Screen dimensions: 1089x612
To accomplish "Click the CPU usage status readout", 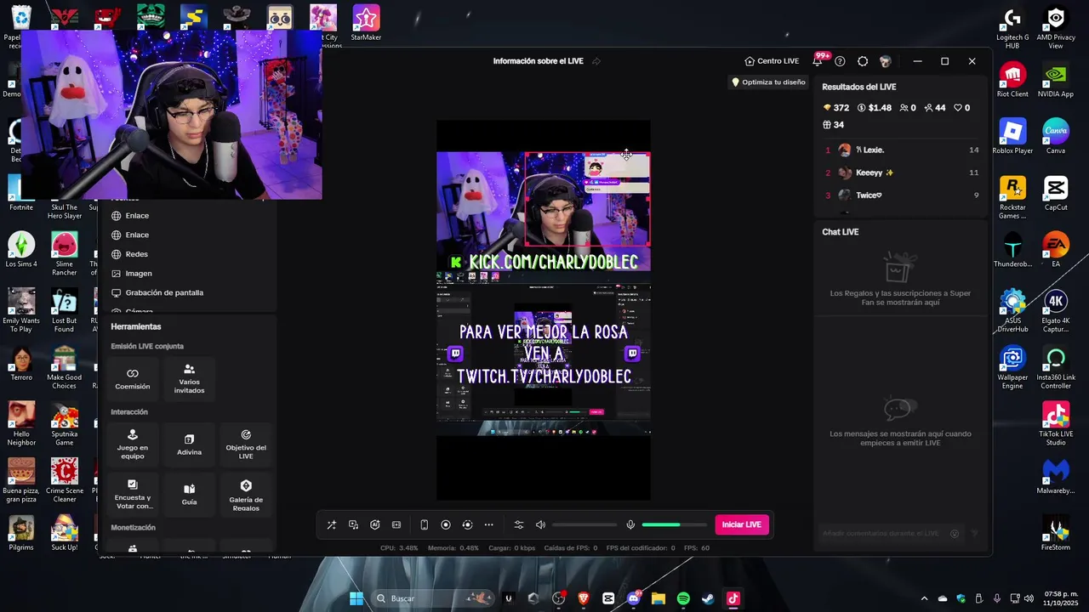I will pos(399,548).
